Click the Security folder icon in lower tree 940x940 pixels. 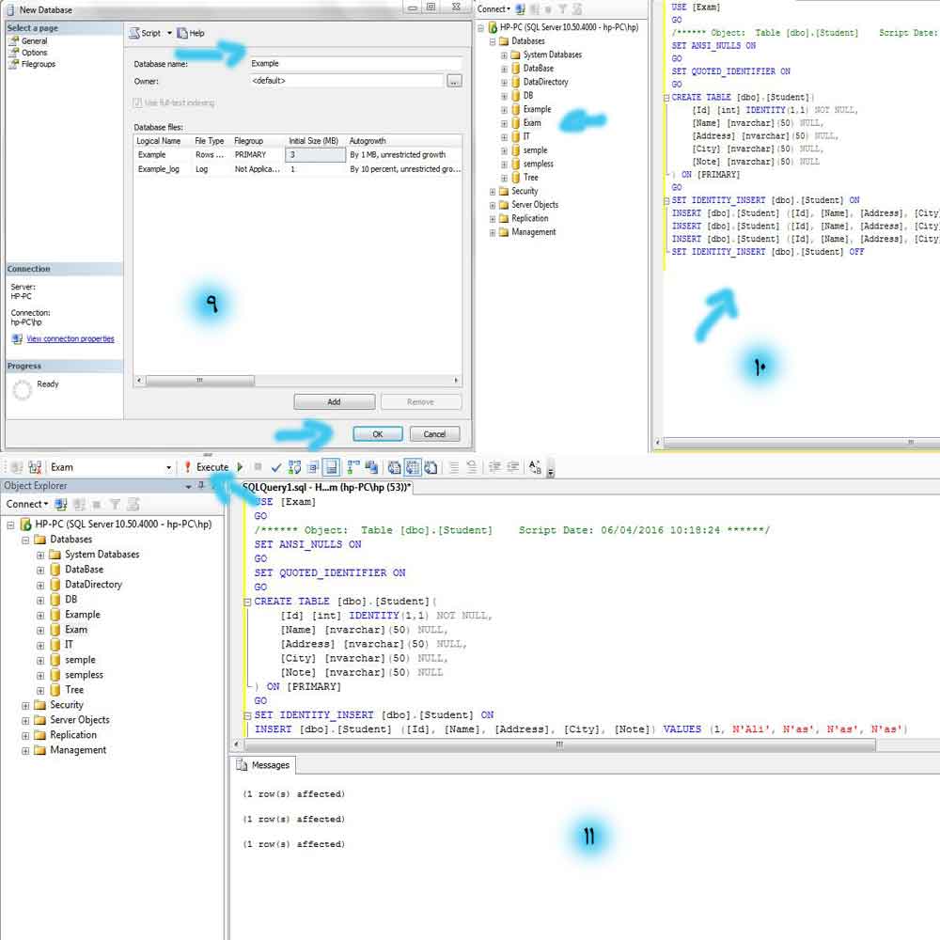40,705
